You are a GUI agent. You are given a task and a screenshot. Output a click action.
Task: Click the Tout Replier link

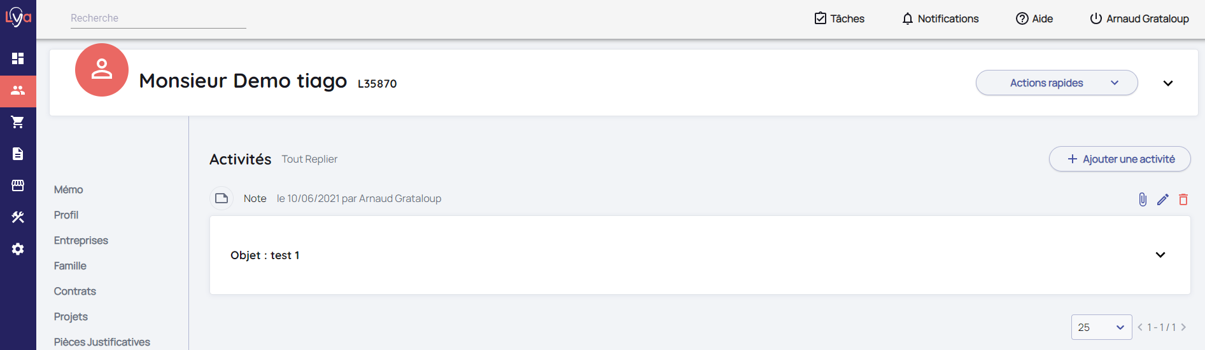(x=309, y=159)
